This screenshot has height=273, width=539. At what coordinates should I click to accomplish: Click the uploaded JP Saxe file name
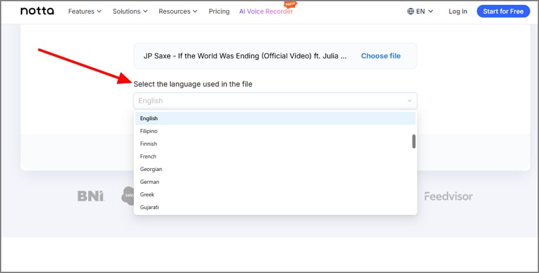pos(245,56)
